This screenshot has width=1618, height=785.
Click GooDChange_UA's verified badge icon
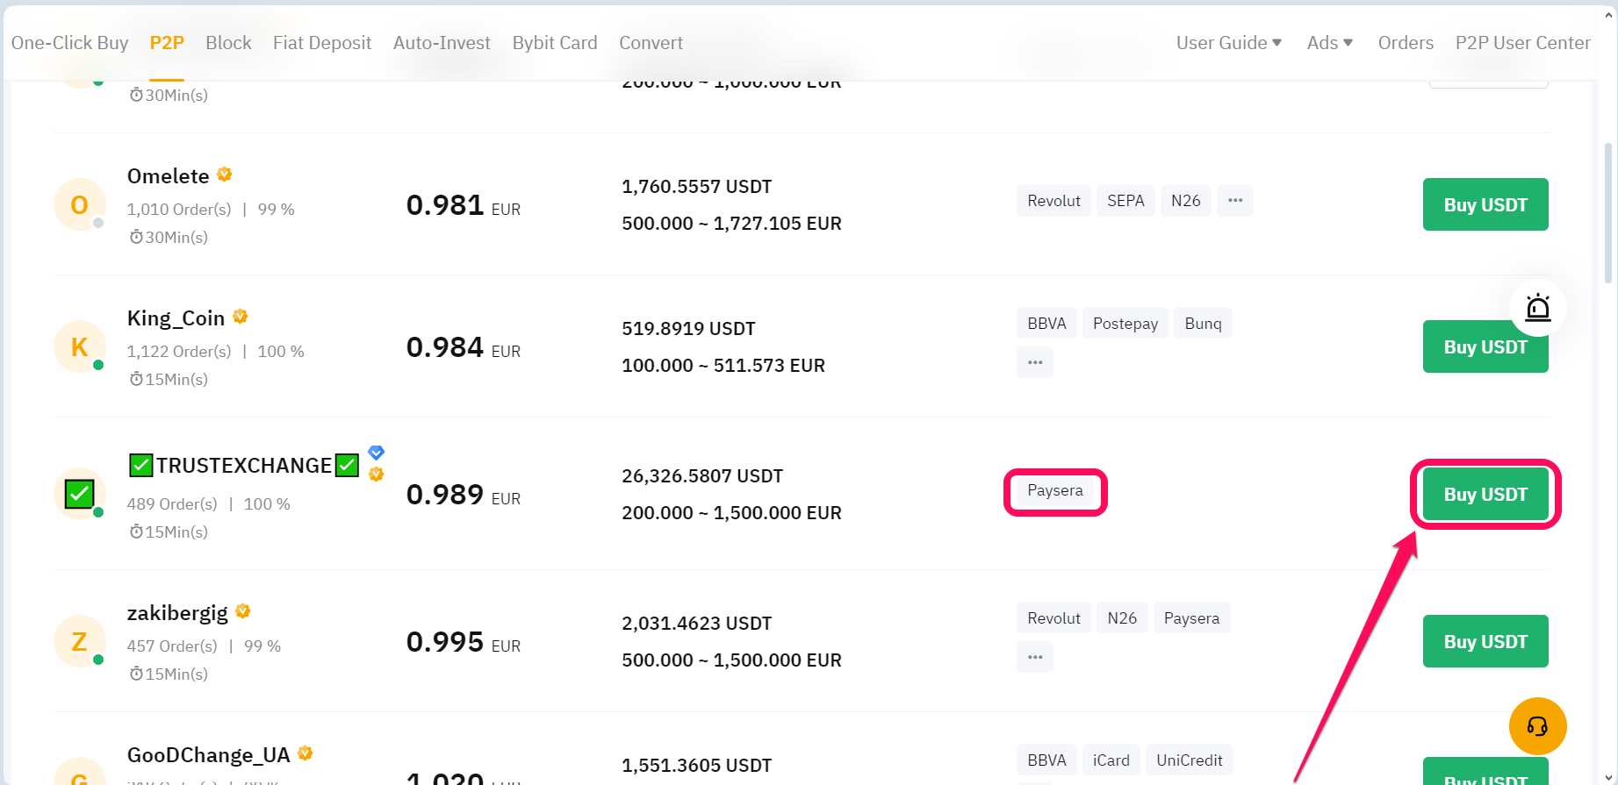pyautogui.click(x=306, y=753)
